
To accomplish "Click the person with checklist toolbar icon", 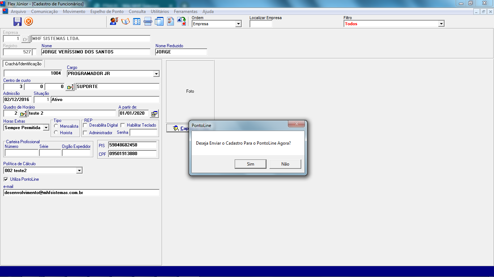I will pyautogui.click(x=114, y=21).
